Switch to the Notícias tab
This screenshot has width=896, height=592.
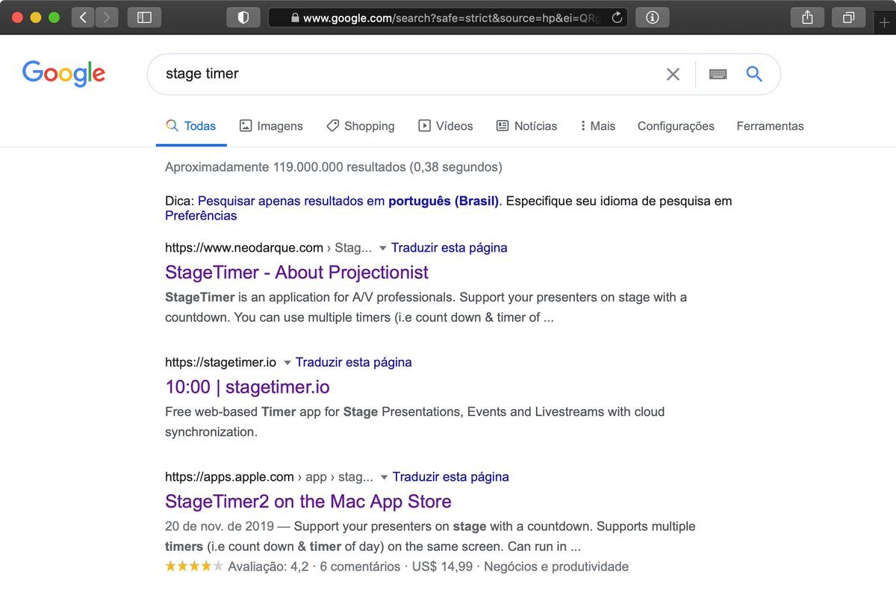526,126
